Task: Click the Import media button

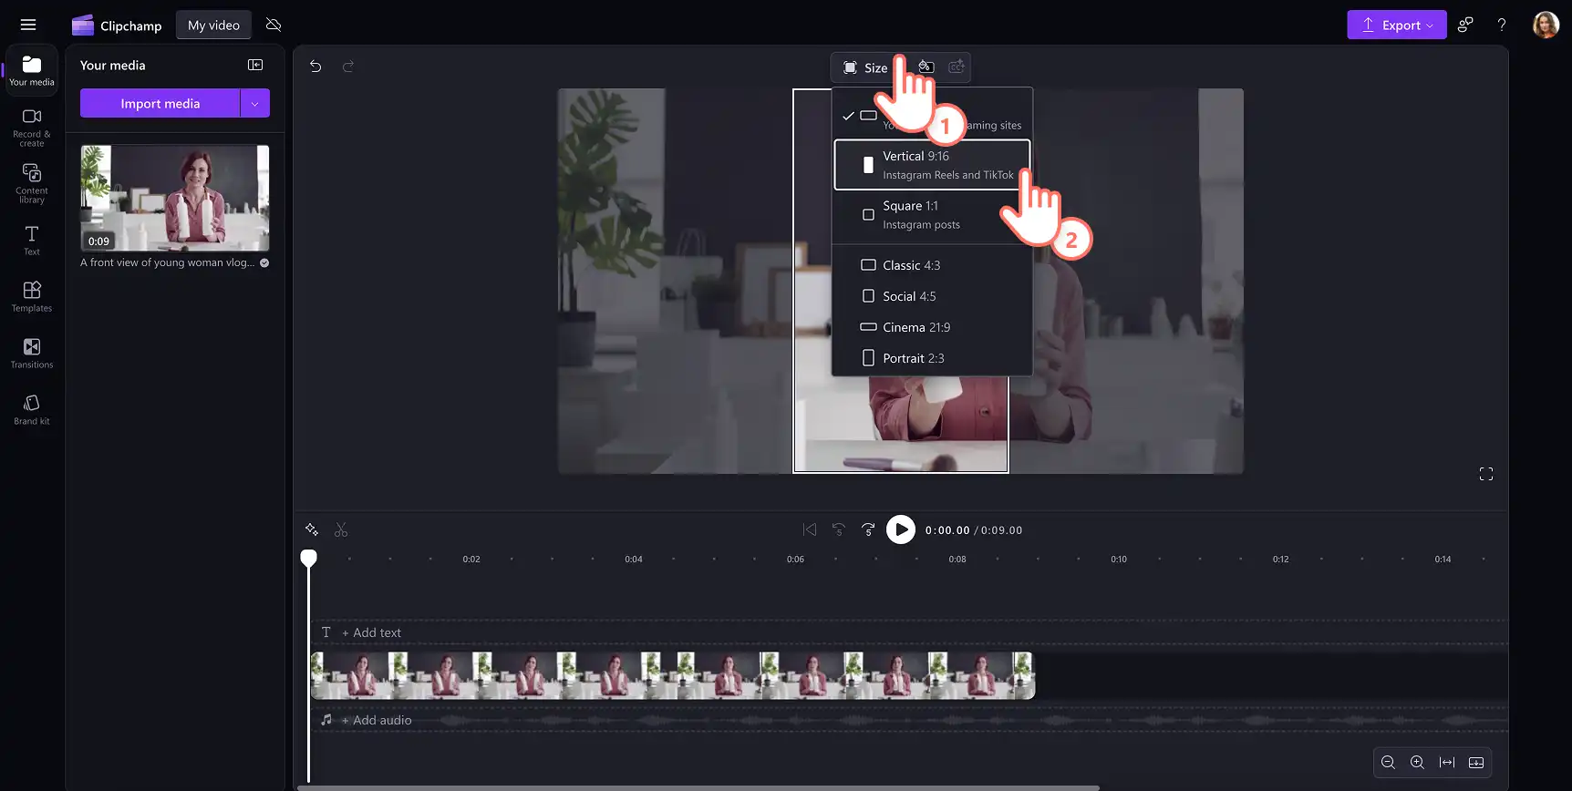Action: (x=160, y=103)
